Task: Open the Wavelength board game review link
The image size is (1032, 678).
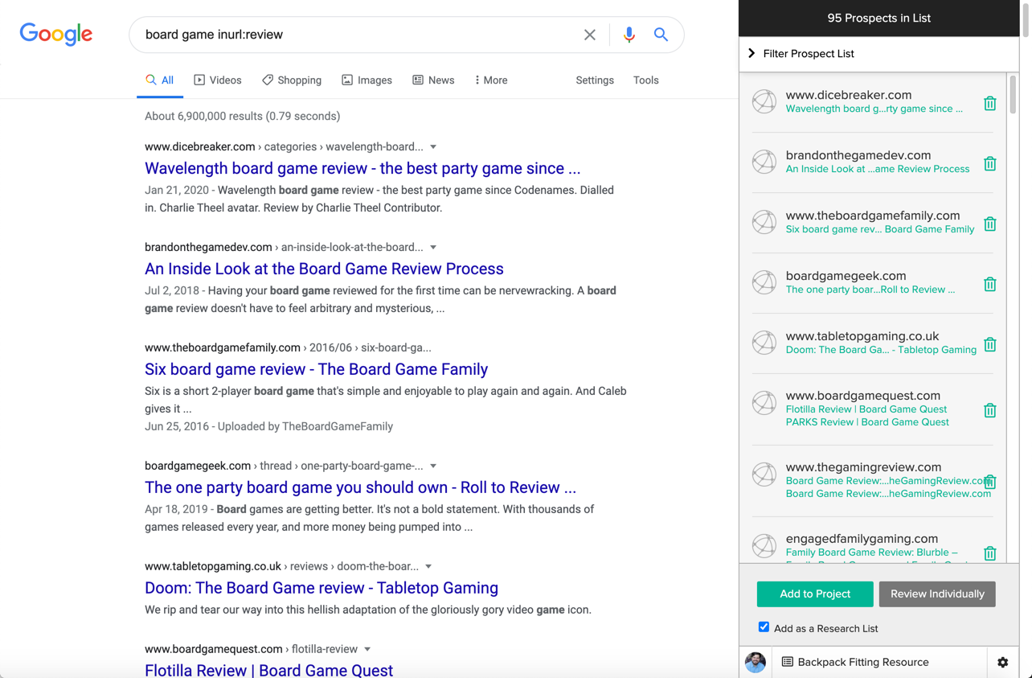Action: [x=362, y=169]
